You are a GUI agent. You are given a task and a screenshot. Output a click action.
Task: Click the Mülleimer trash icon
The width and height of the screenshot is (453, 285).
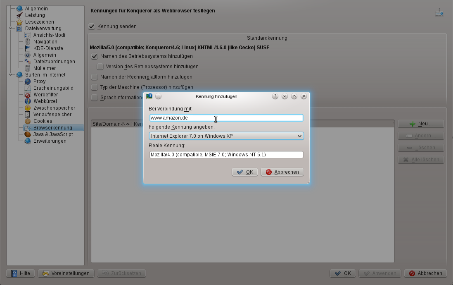click(x=28, y=68)
